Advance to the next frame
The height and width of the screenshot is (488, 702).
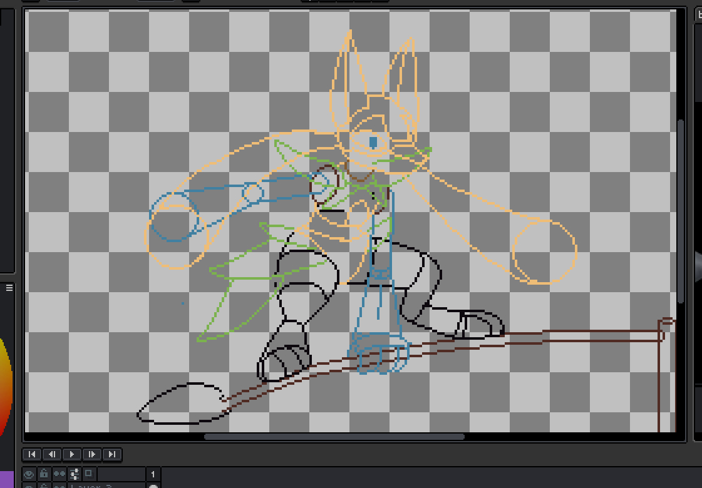92,454
